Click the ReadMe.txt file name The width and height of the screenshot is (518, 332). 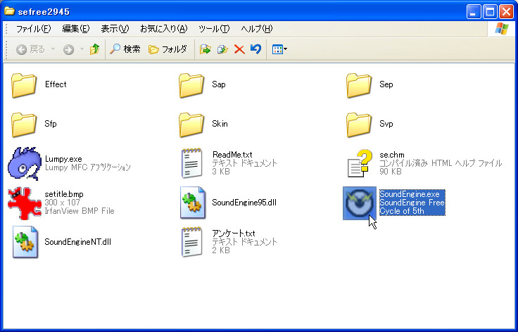pos(232,155)
